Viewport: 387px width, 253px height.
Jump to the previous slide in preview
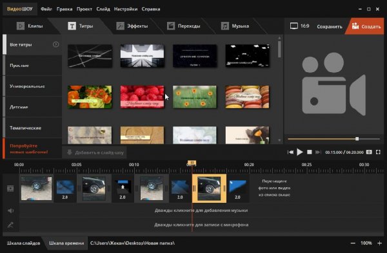click(290, 152)
